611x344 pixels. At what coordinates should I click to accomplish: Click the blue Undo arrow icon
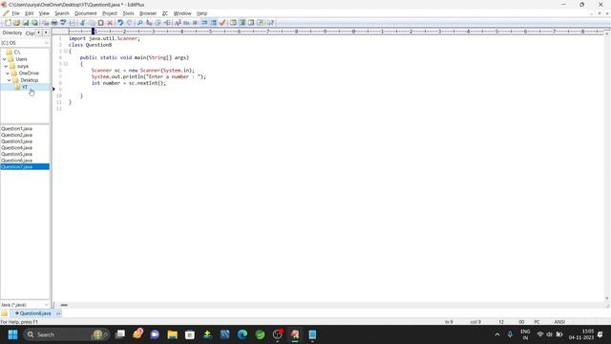(x=120, y=23)
